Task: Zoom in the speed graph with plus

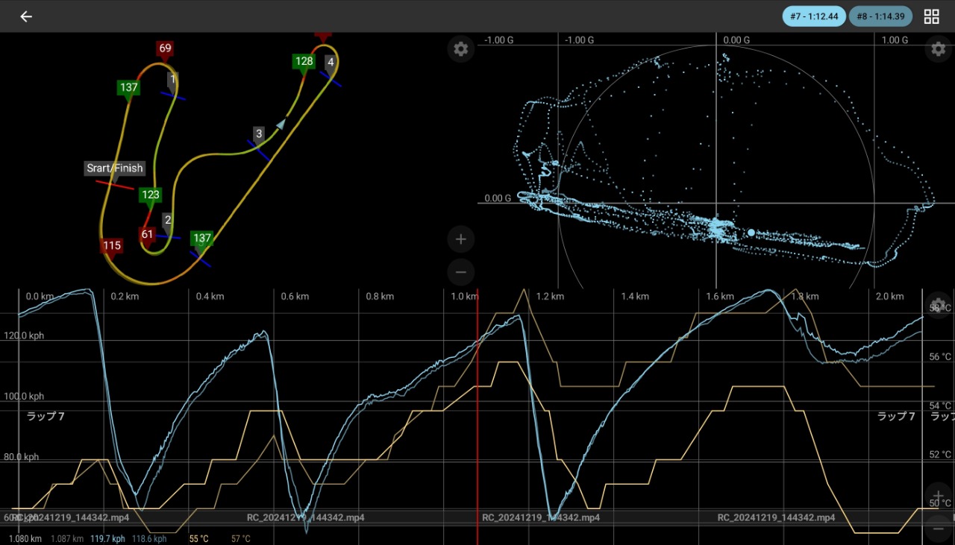Action: 939,497
